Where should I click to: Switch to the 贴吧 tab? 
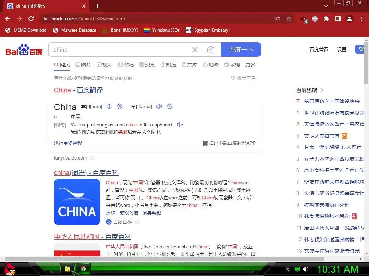126,65
